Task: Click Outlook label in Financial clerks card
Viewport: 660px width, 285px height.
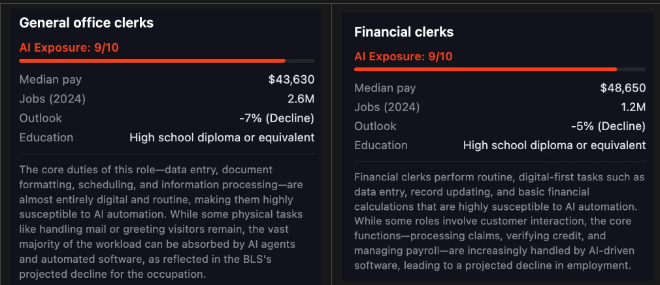Action: (x=376, y=126)
